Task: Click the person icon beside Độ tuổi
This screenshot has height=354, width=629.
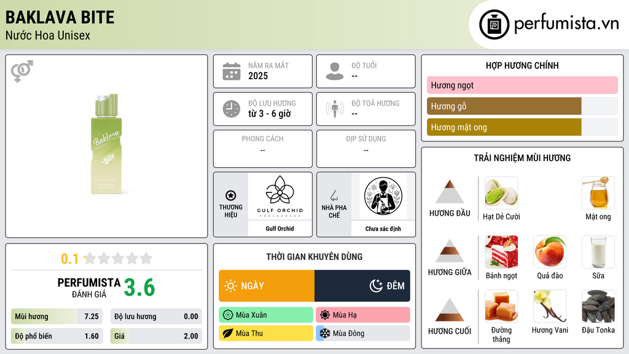Action: point(335,71)
